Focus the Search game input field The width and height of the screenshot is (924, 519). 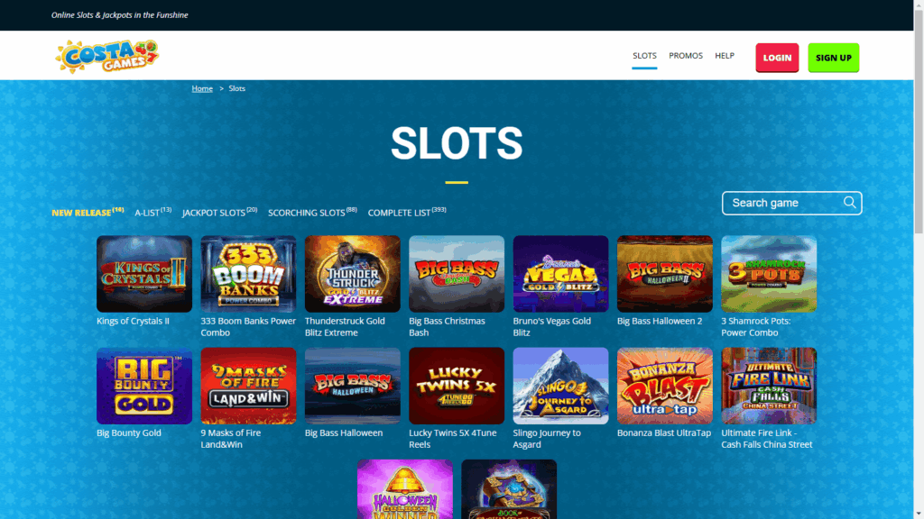point(784,203)
